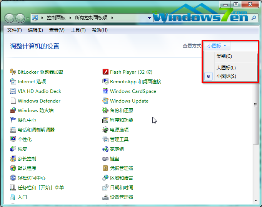Screen dimensions: 262x207
Task: Open VIA HD Audio Deck icon
Action: click(13, 91)
